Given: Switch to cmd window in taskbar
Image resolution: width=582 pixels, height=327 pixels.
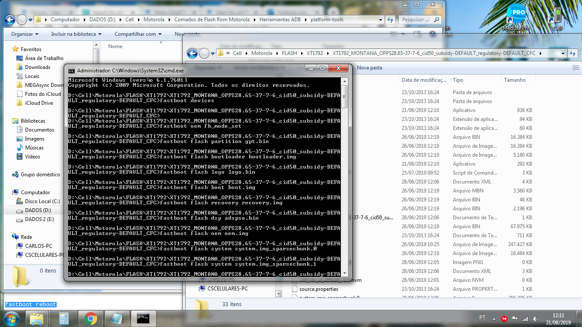Looking at the screenshot, I should (x=143, y=318).
